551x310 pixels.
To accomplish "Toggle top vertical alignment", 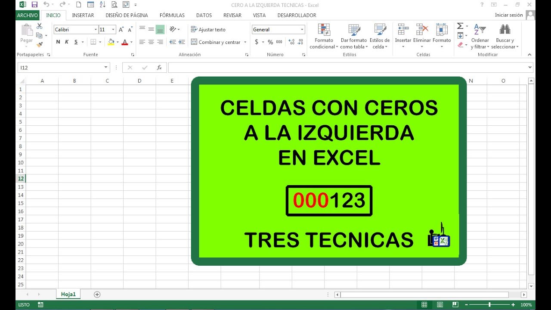I will point(142,29).
